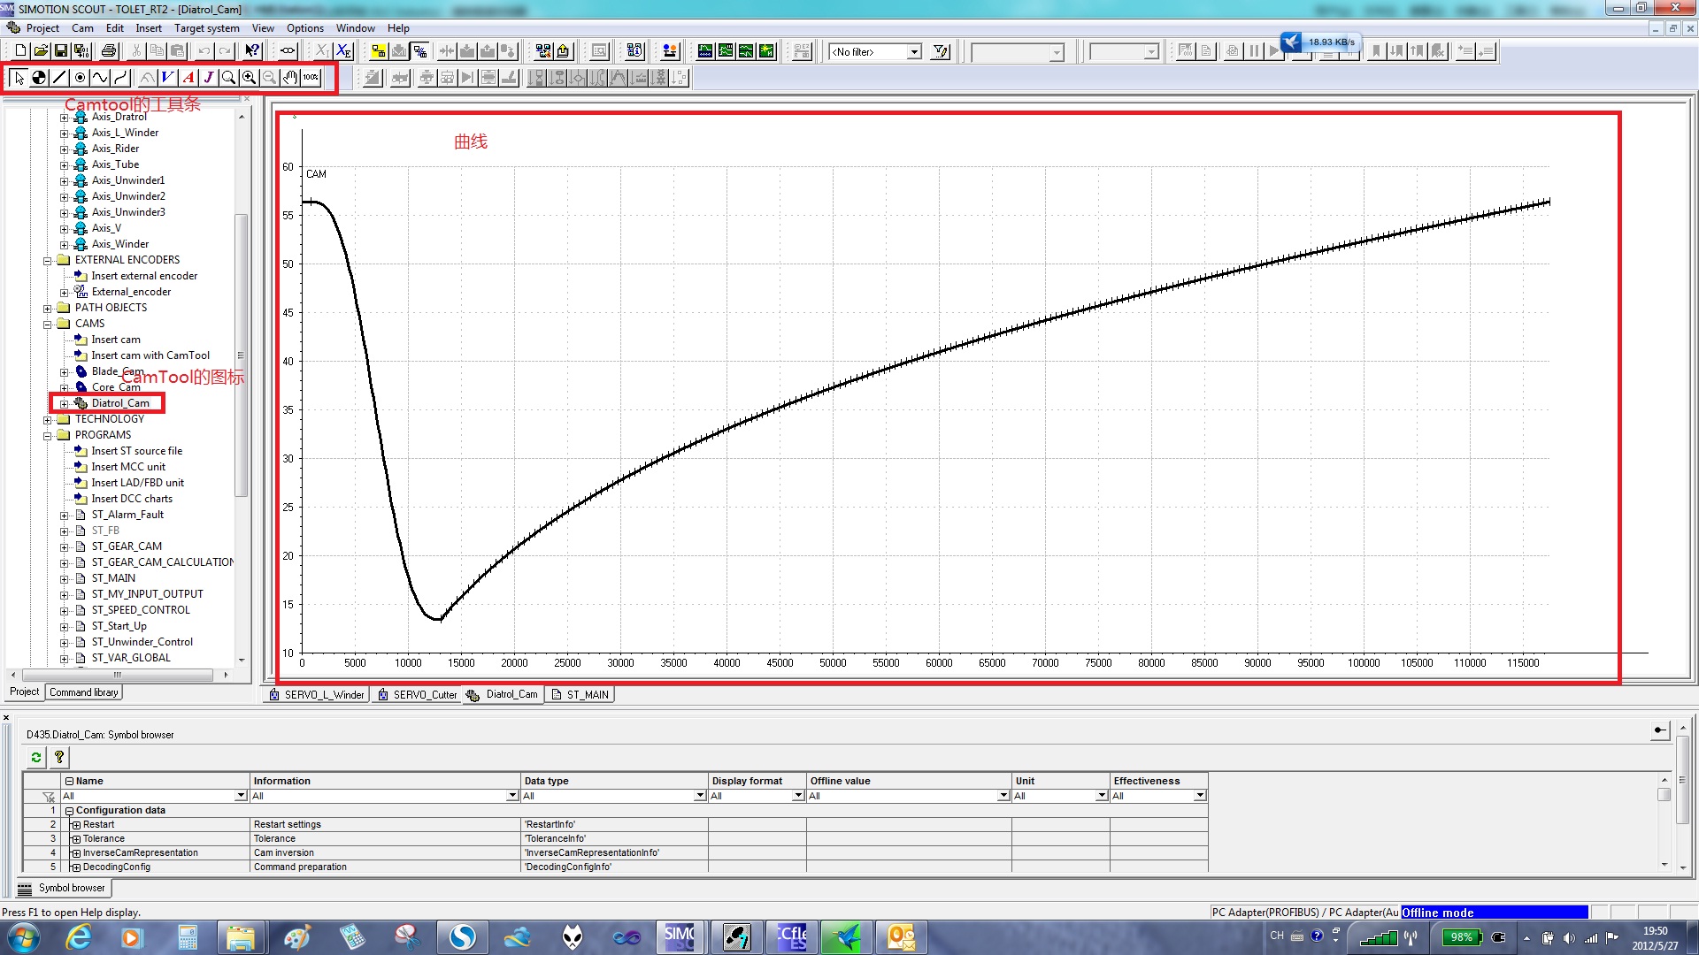Open the No filter dropdown
The height and width of the screenshot is (955, 1699).
[x=914, y=52]
